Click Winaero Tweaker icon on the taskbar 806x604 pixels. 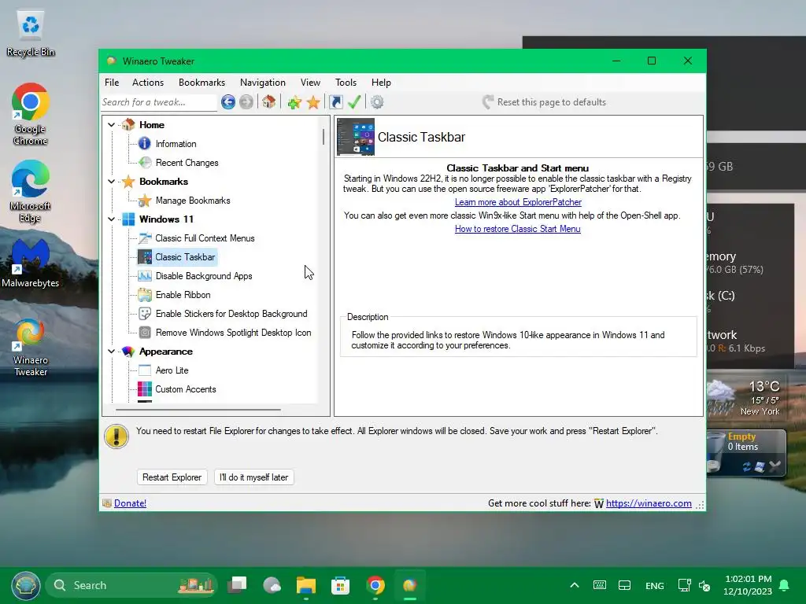point(409,585)
